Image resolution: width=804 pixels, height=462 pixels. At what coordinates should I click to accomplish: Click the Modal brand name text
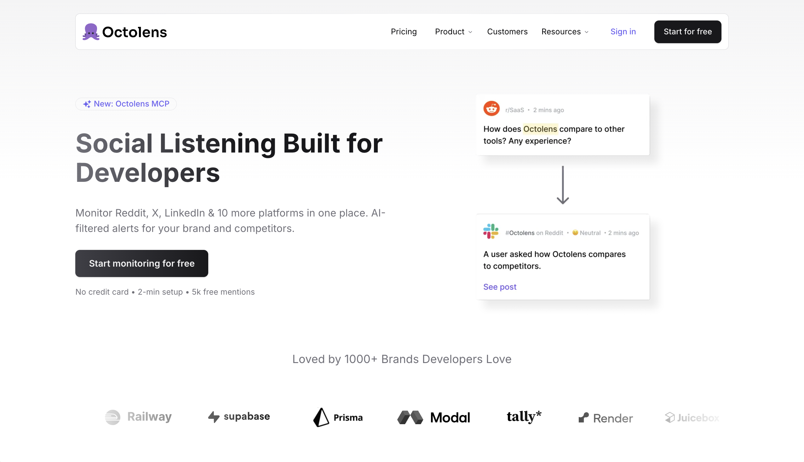pos(450,418)
